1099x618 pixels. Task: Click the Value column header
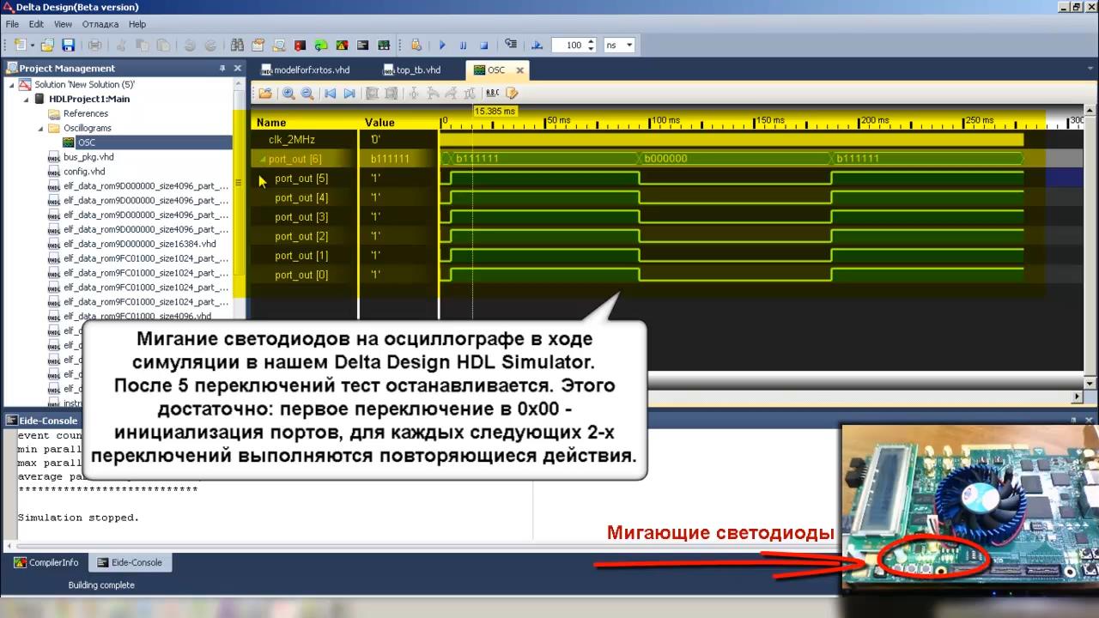379,122
